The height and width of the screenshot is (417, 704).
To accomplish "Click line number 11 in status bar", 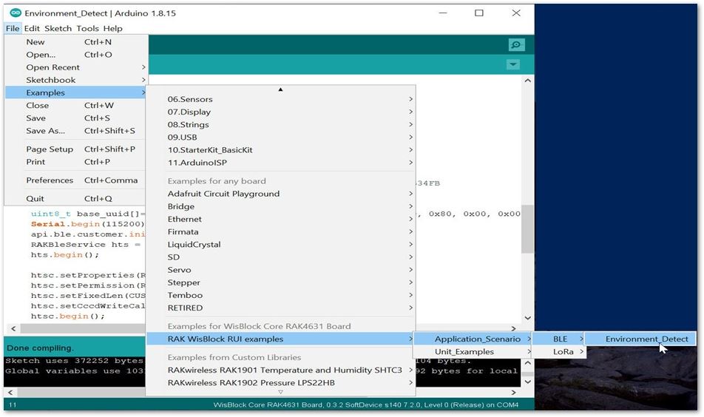I will [13, 405].
